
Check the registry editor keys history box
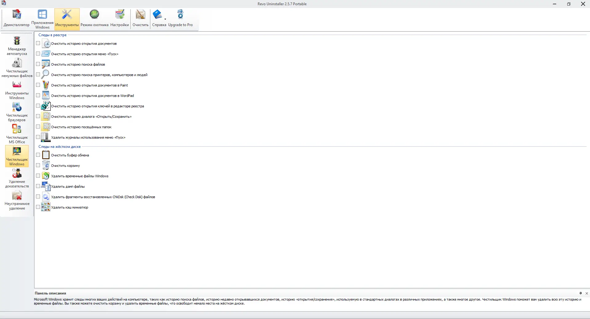pyautogui.click(x=38, y=106)
